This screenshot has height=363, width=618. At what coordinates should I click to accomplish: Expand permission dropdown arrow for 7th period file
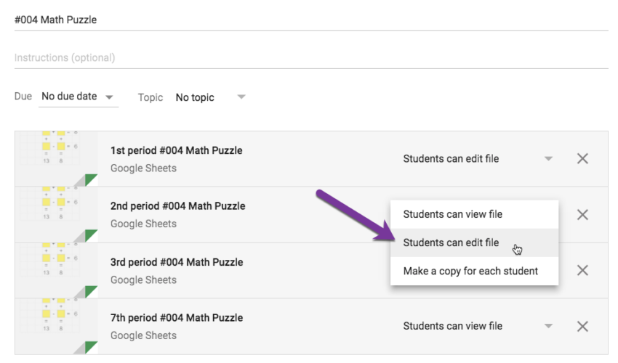548,326
